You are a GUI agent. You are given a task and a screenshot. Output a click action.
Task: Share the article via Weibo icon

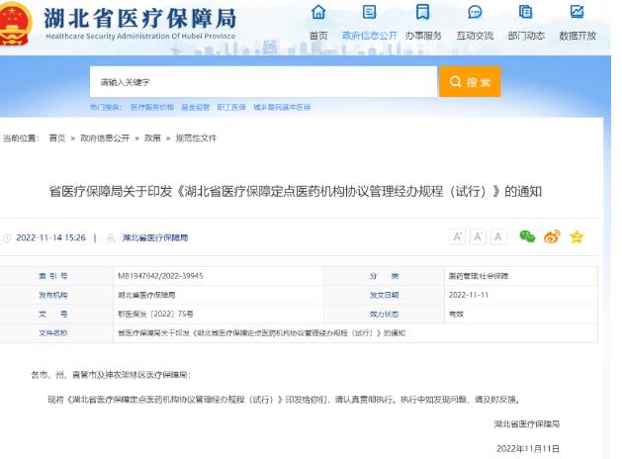pyautogui.click(x=552, y=236)
